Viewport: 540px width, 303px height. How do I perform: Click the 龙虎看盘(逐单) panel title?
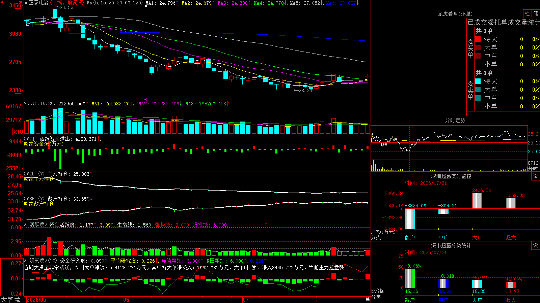455,14
